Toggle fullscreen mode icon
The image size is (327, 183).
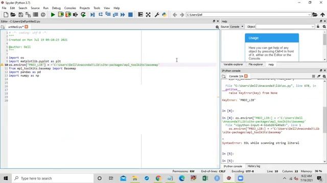148,15
